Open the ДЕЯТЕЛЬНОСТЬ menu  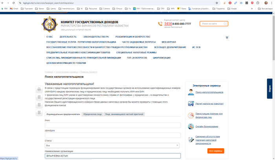68,37
